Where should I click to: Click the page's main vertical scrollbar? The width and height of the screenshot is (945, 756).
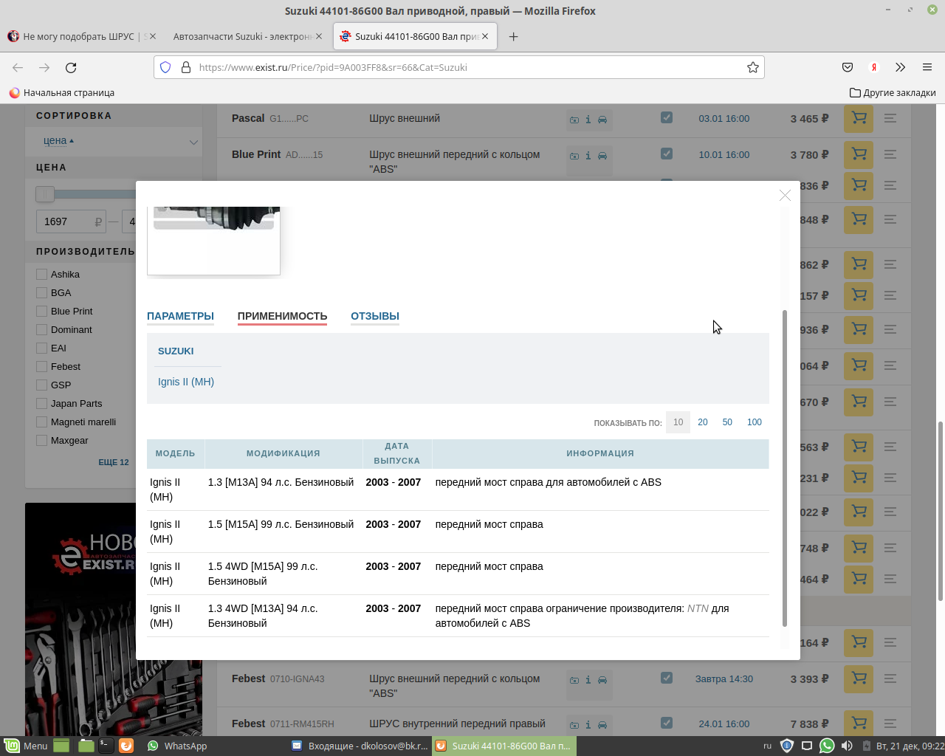[x=940, y=511]
